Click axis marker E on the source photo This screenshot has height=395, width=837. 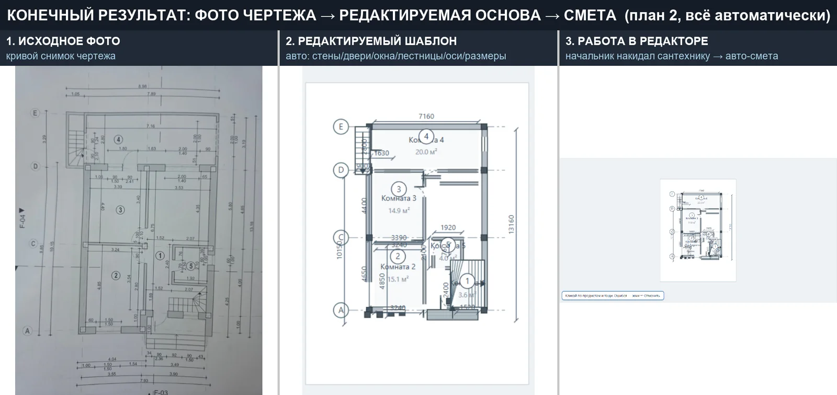coord(35,113)
